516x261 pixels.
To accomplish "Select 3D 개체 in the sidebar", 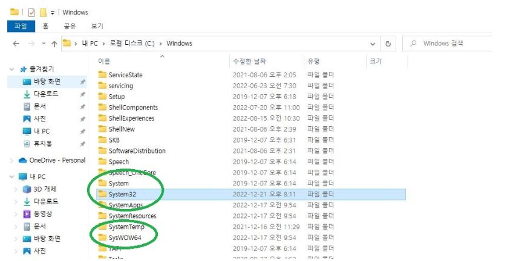I will 45,189.
